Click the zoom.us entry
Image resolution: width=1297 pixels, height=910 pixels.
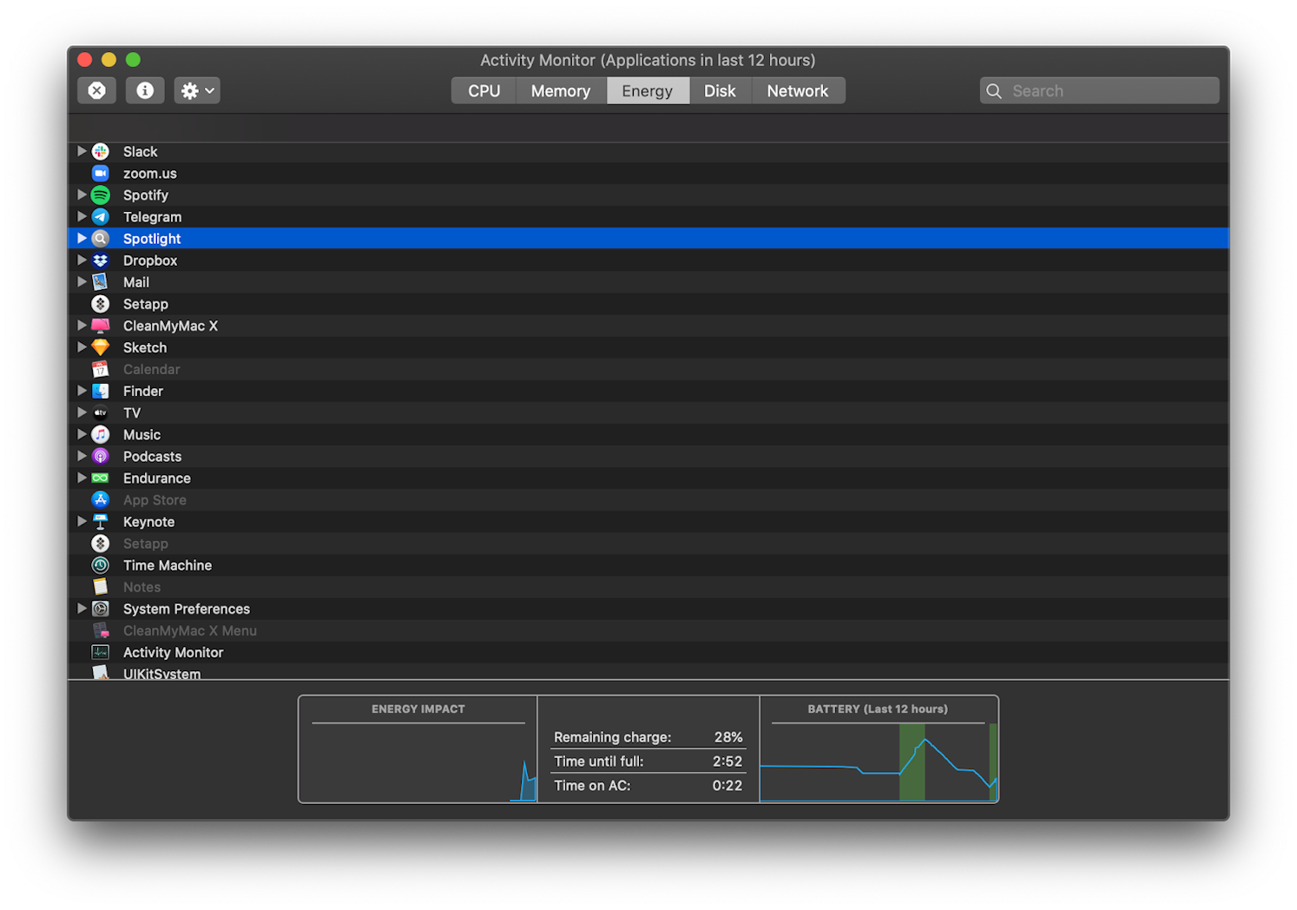(x=149, y=173)
